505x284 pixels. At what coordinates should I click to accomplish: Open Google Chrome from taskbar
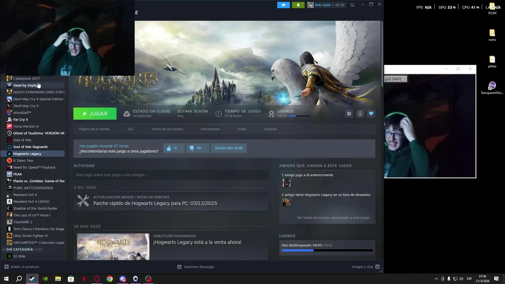110,279
